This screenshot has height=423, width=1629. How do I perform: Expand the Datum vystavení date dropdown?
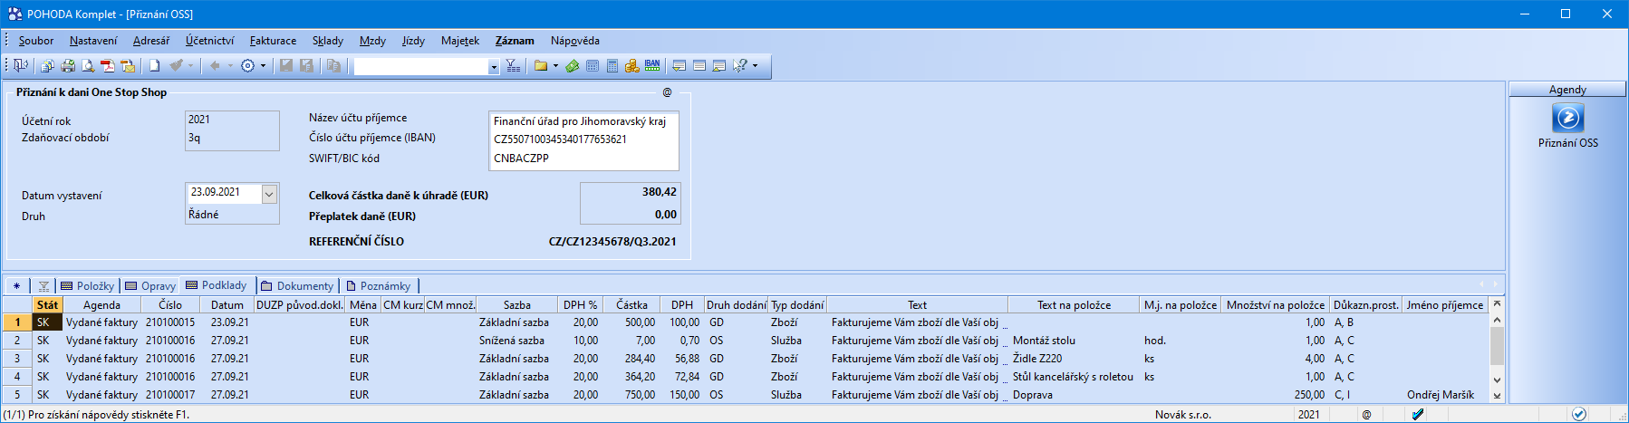click(x=269, y=194)
